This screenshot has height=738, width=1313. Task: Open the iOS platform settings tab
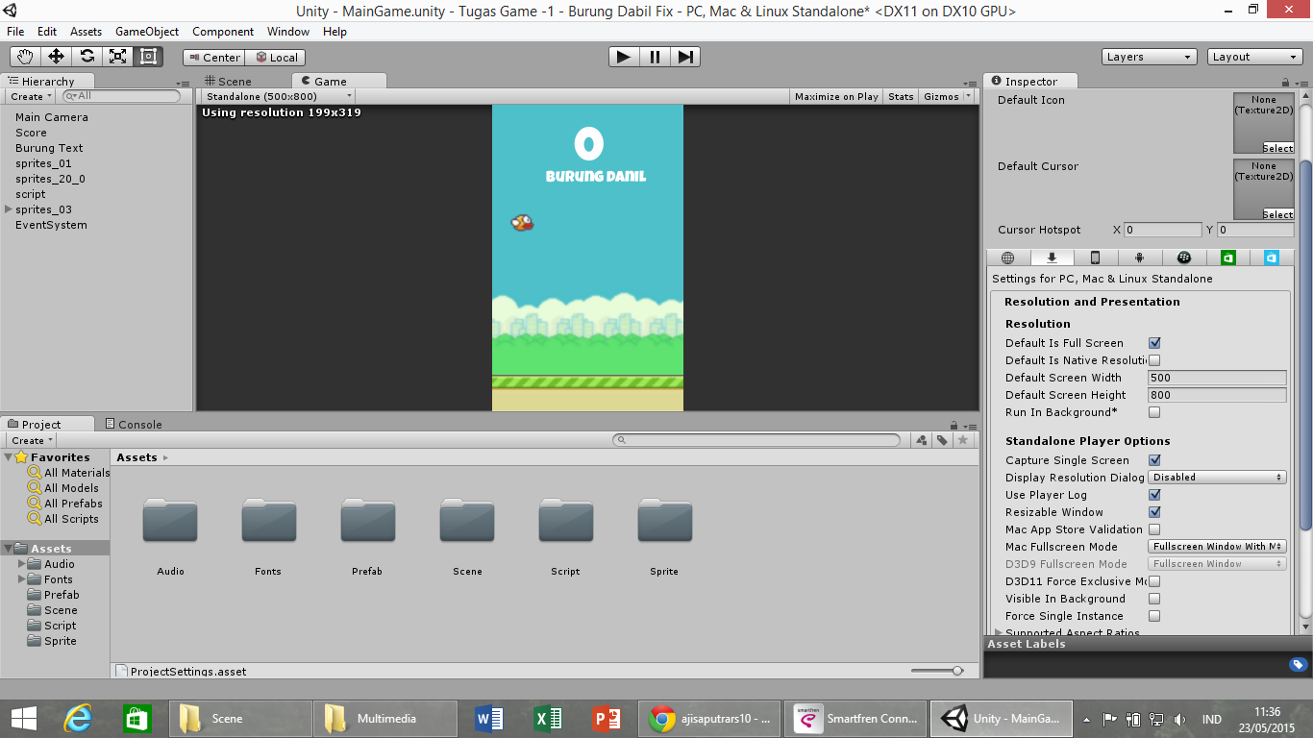coord(1095,258)
